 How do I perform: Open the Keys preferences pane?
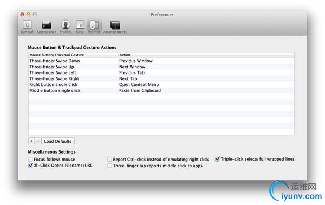[80, 27]
